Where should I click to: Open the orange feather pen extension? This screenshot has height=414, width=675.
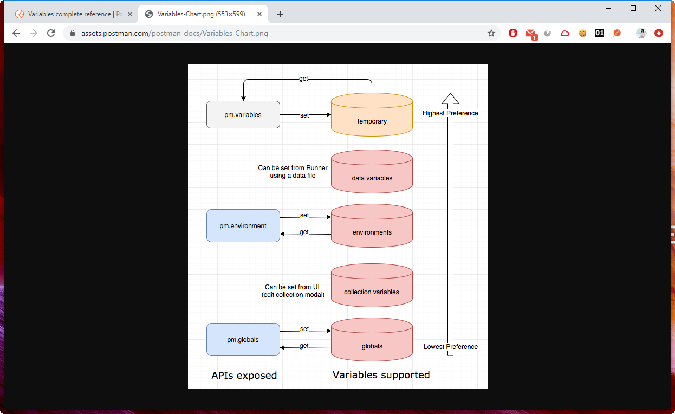[617, 33]
